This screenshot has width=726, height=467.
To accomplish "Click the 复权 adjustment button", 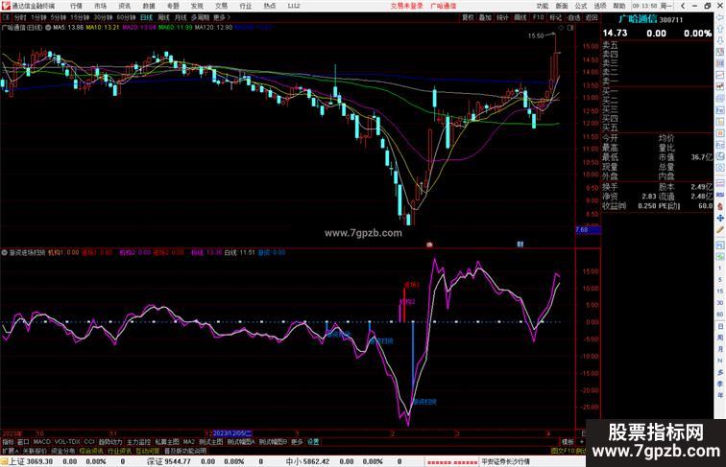I will (x=468, y=17).
